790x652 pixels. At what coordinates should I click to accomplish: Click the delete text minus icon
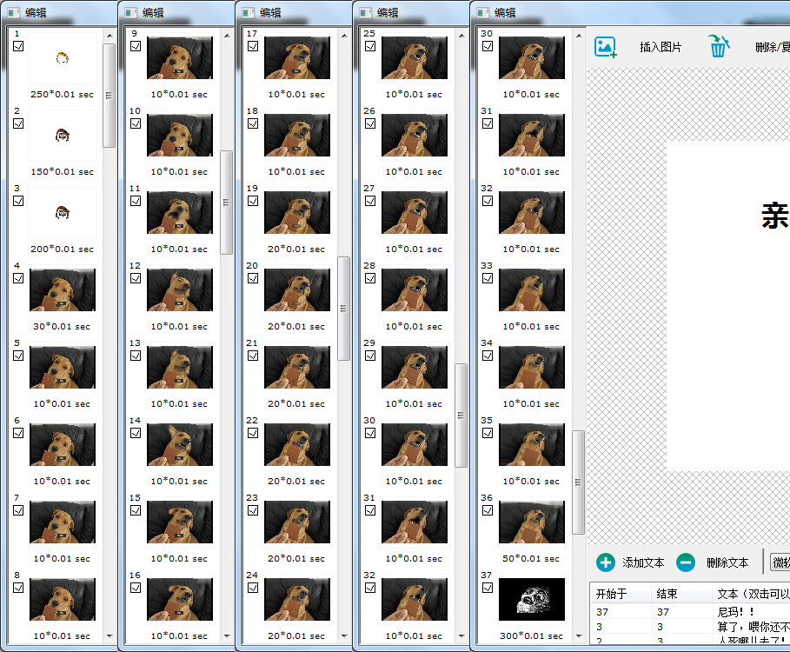686,562
